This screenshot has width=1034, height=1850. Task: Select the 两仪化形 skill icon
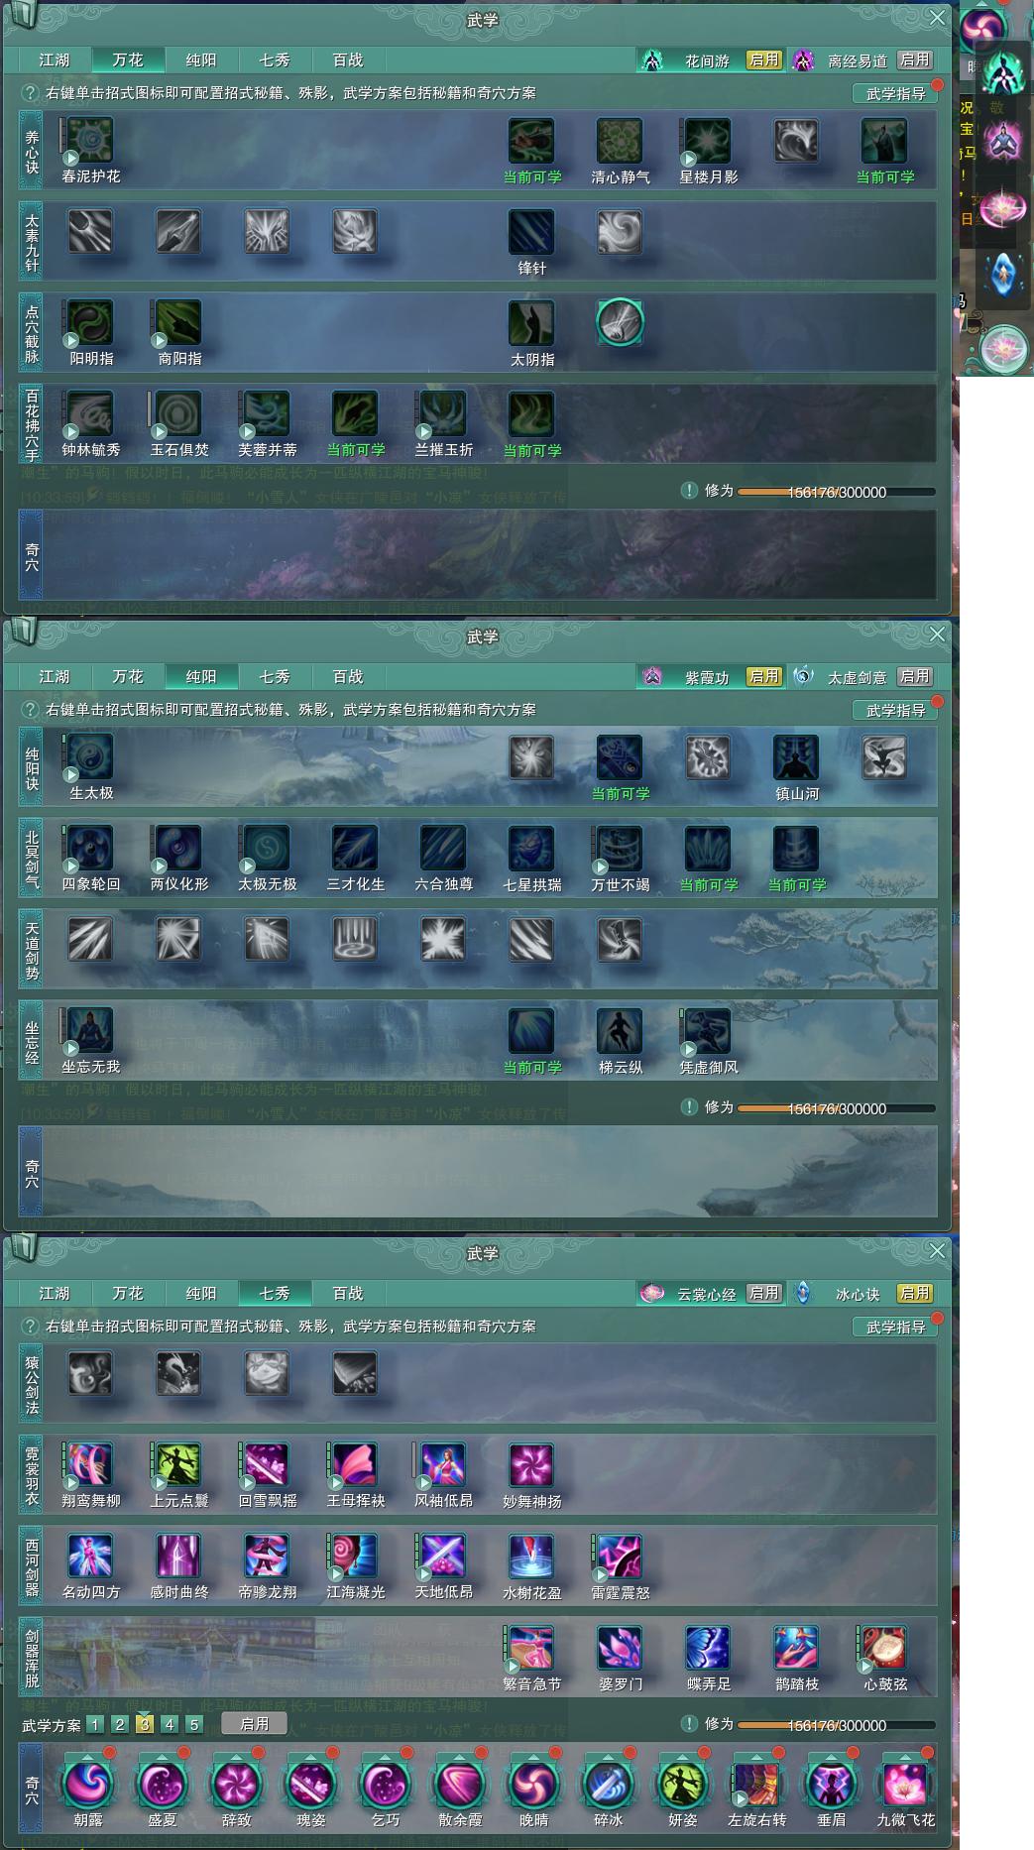[178, 849]
